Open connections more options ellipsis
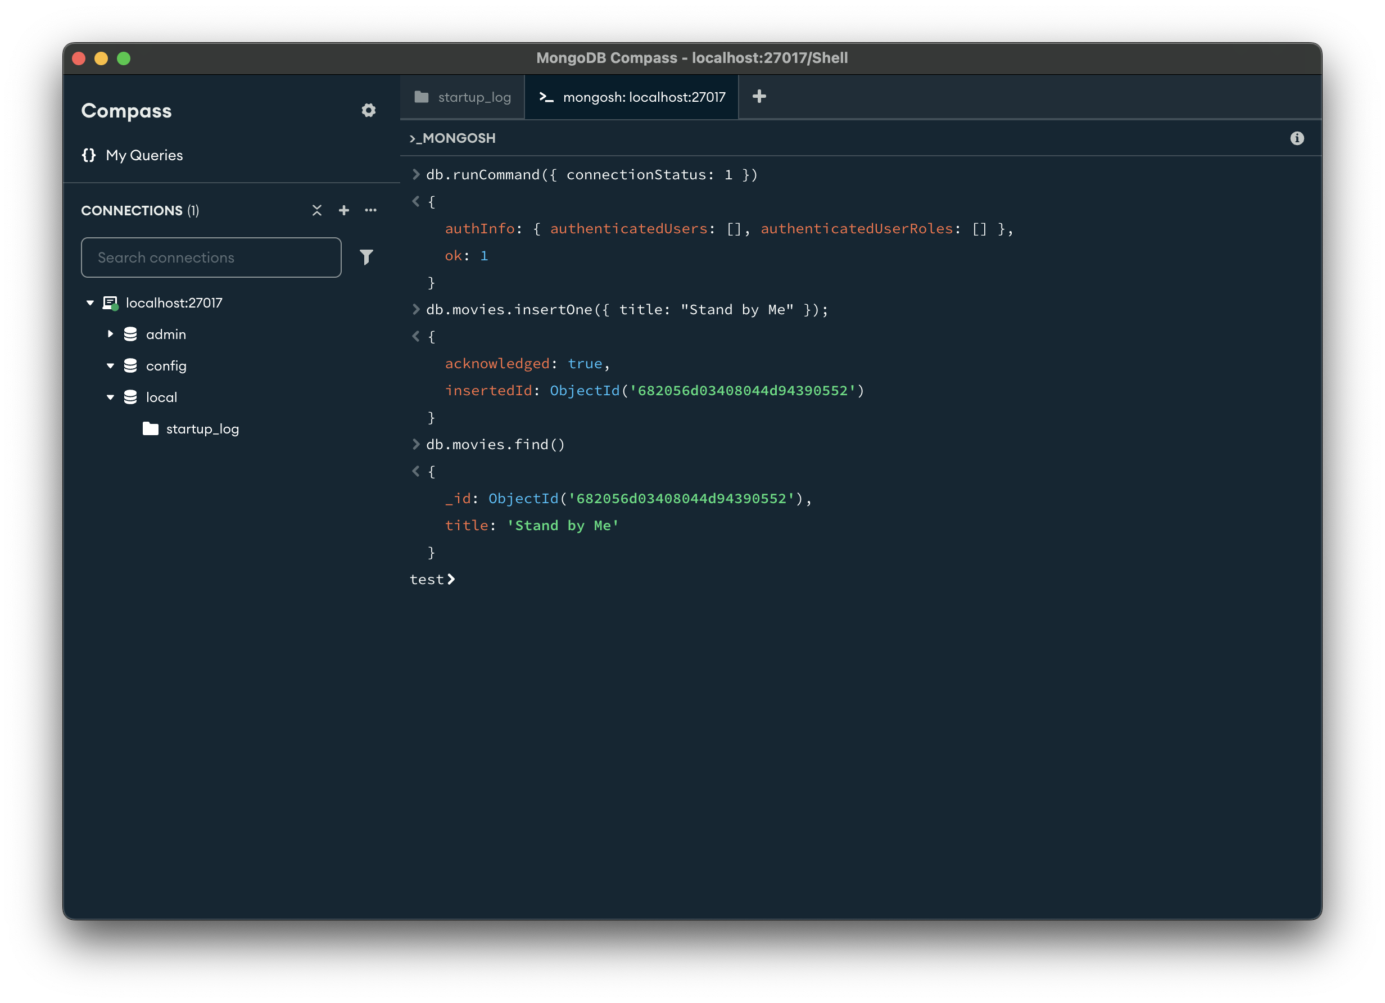 [x=370, y=210]
